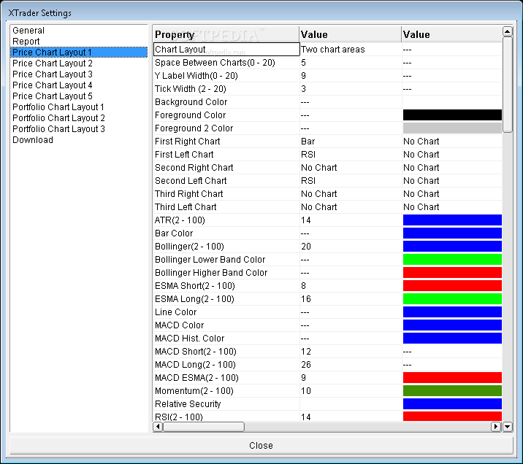Open Portfolio Chart Layout 2 settings
This screenshot has height=464, width=523.
(58, 118)
